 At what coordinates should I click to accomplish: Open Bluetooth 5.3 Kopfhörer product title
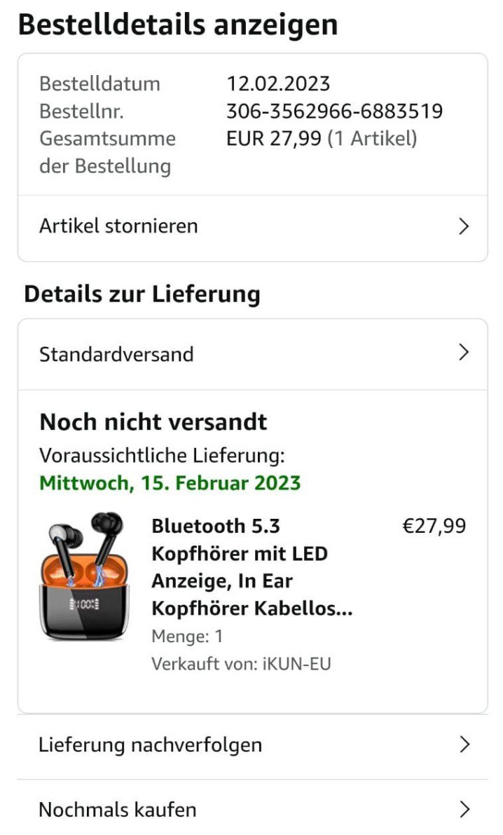(251, 567)
